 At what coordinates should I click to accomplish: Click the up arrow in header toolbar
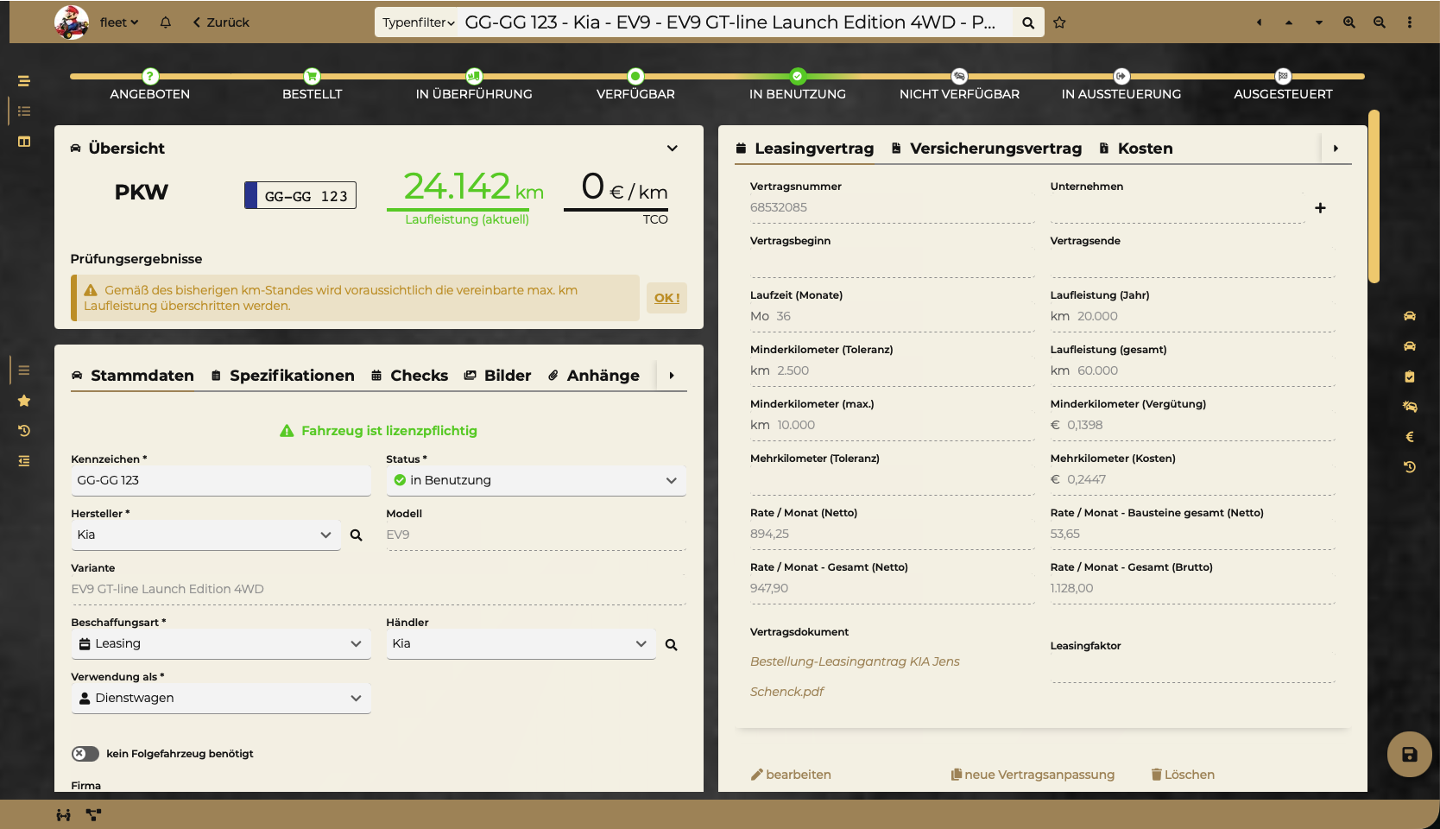pos(1289,22)
